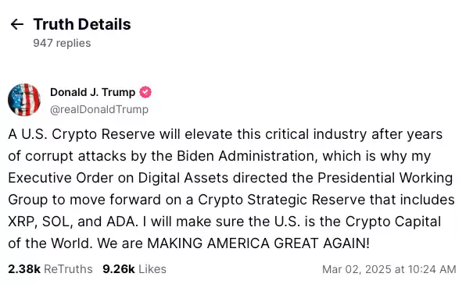
Task: Go back using the left arrow icon
Action: pos(17,24)
